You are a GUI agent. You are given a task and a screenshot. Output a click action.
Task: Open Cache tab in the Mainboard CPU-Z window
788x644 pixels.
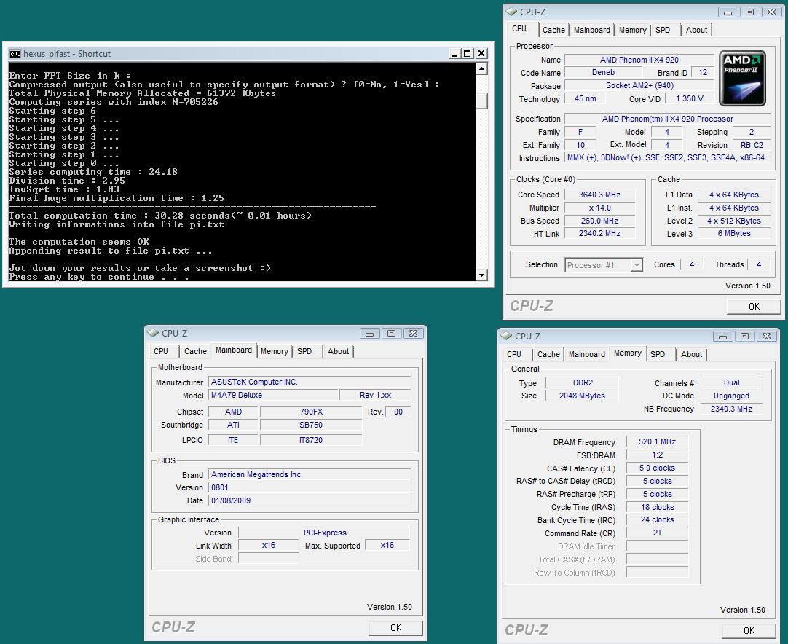195,351
